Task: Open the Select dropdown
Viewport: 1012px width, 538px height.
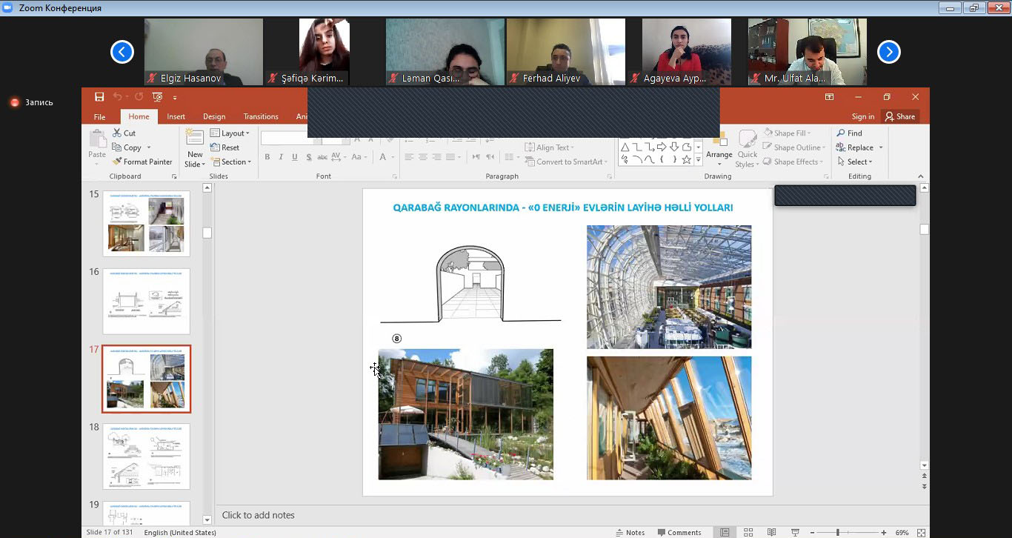Action: click(855, 162)
